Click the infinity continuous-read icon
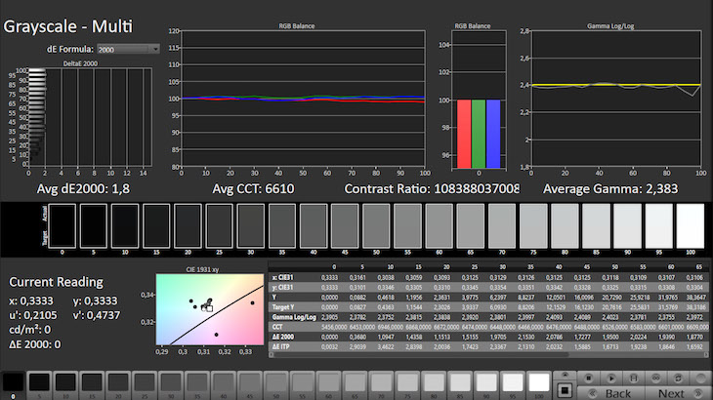This screenshot has width=713, height=400. point(655,378)
